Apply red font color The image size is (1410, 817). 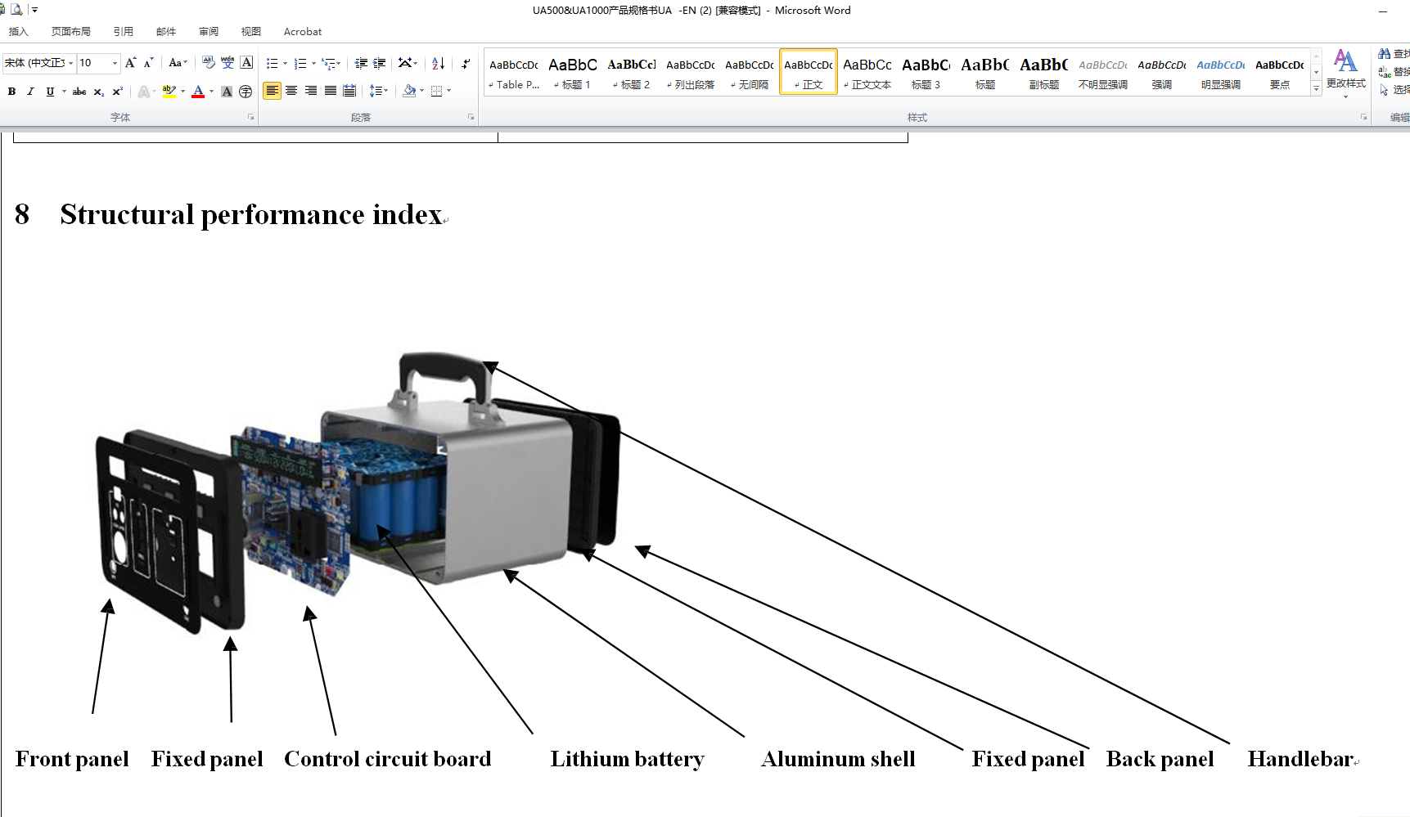pos(198,92)
